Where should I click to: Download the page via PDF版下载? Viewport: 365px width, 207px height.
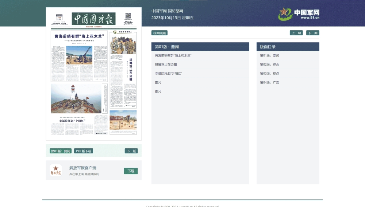click(84, 151)
